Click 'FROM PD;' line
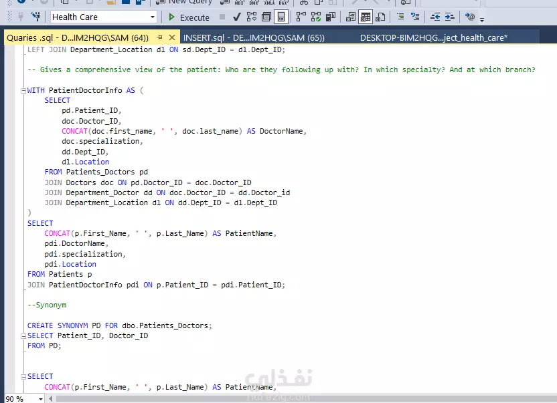This screenshot has height=403, width=557. click(x=44, y=346)
